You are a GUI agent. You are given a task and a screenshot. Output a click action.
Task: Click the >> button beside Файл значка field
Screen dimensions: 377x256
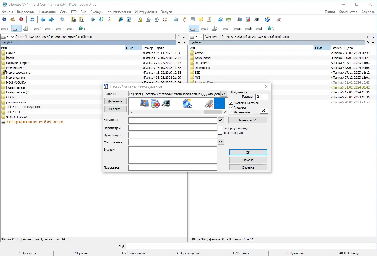pos(221,142)
